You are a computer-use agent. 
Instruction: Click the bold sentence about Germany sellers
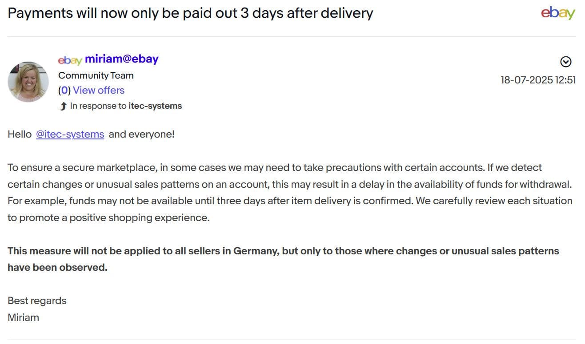tap(283, 251)
